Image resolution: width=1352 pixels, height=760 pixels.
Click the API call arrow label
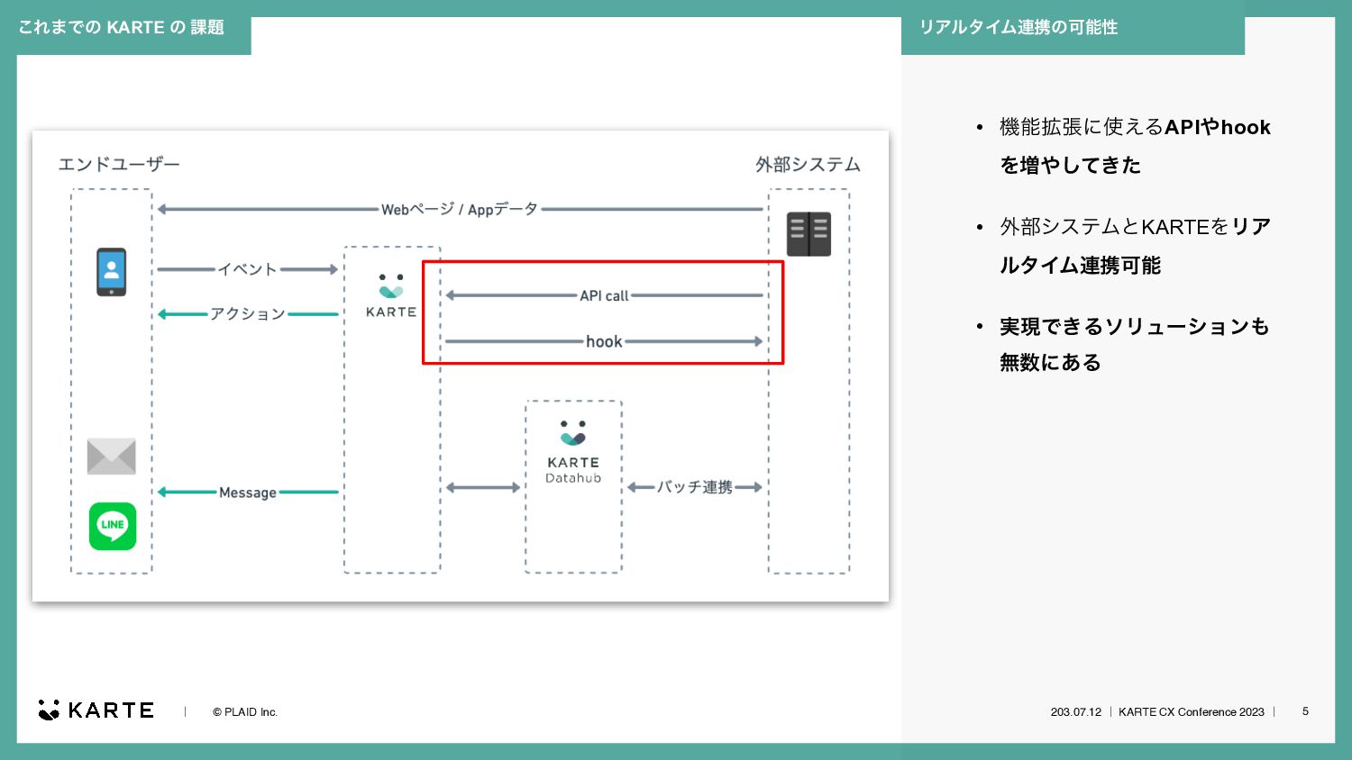pyautogui.click(x=604, y=295)
